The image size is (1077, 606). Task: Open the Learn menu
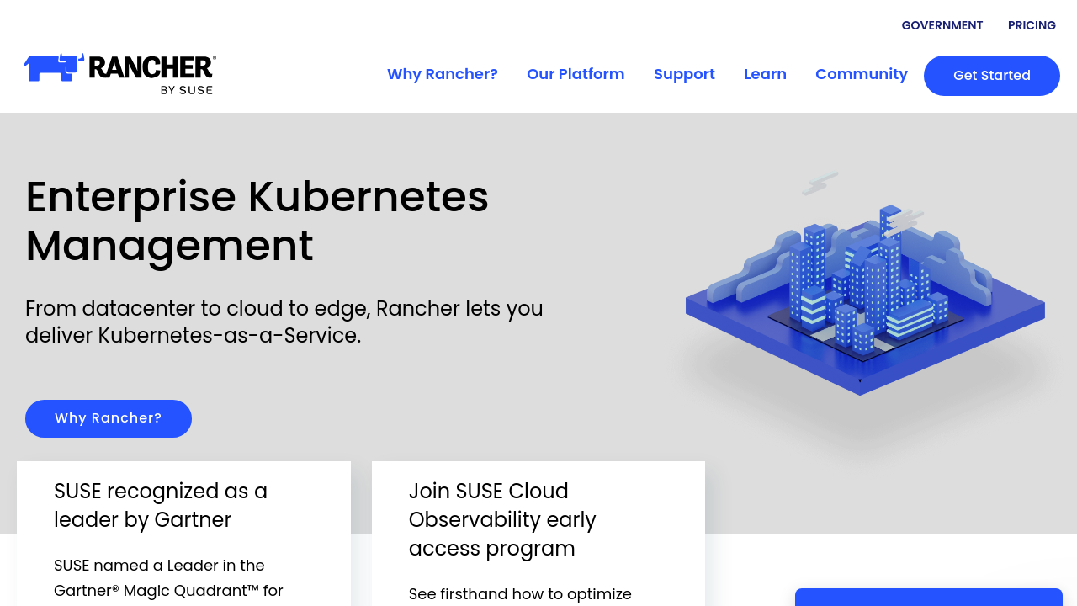(765, 74)
